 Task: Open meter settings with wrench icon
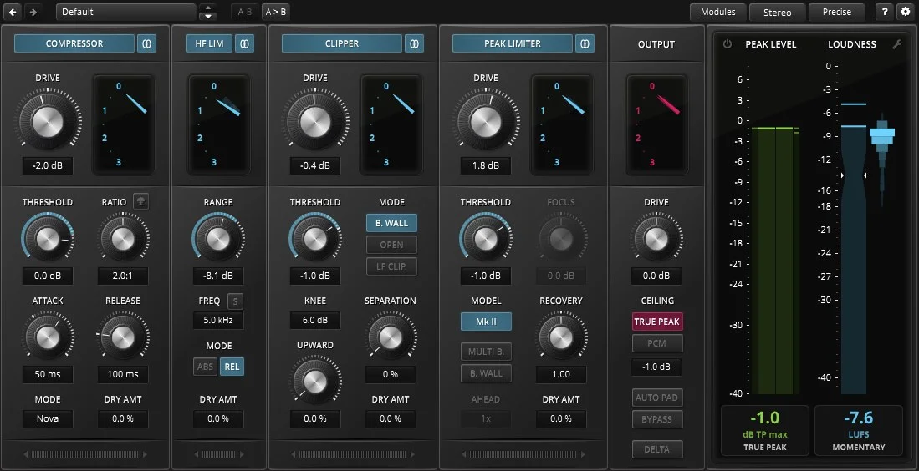point(896,44)
